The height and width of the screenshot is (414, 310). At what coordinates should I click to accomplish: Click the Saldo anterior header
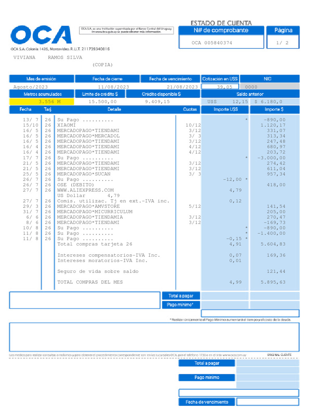250,94
